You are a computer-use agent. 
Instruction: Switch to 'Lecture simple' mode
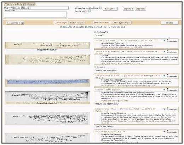point(61,23)
